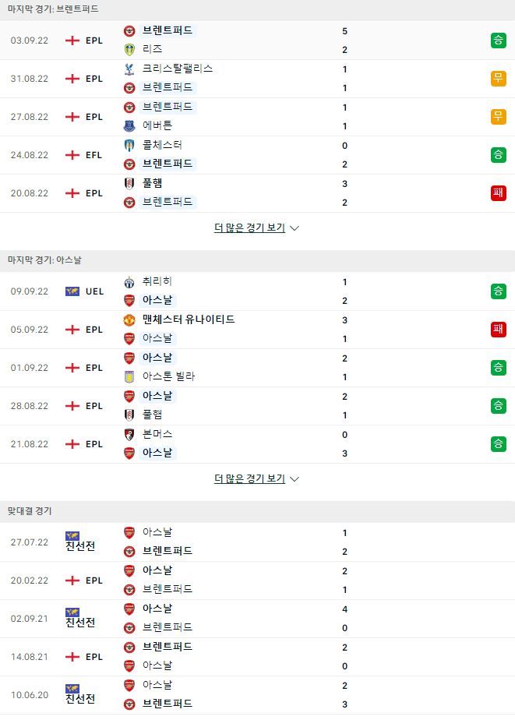Click the Leeds team crest icon

point(129,49)
